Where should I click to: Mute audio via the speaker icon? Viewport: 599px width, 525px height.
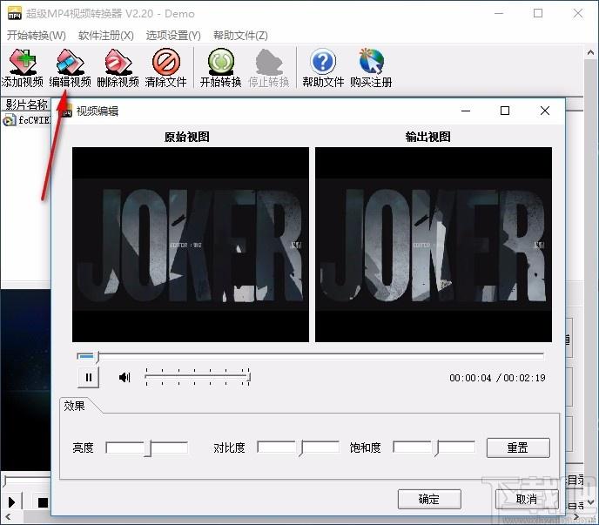click(x=125, y=378)
